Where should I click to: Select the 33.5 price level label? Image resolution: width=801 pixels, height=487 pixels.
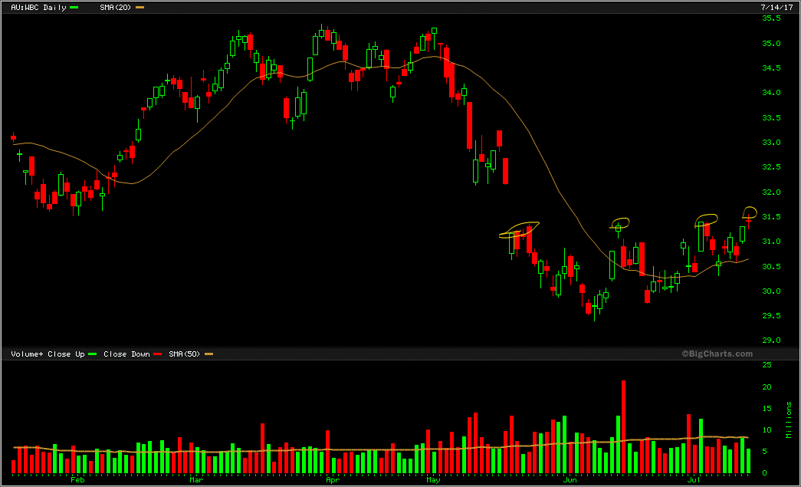(x=771, y=118)
